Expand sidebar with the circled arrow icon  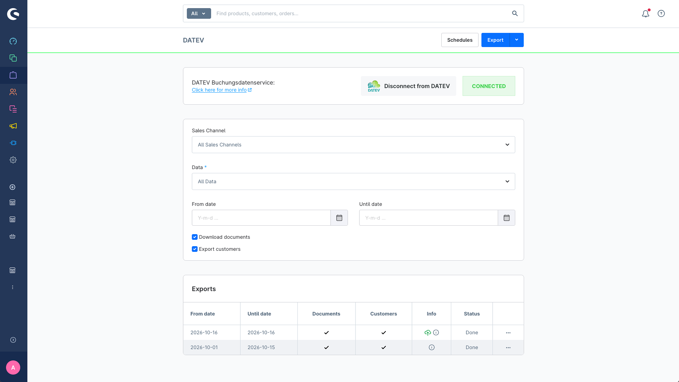pyautogui.click(x=13, y=340)
